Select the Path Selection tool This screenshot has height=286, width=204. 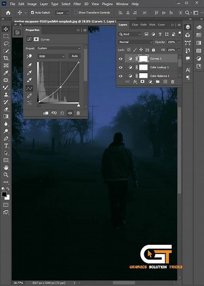click(x=6, y=153)
